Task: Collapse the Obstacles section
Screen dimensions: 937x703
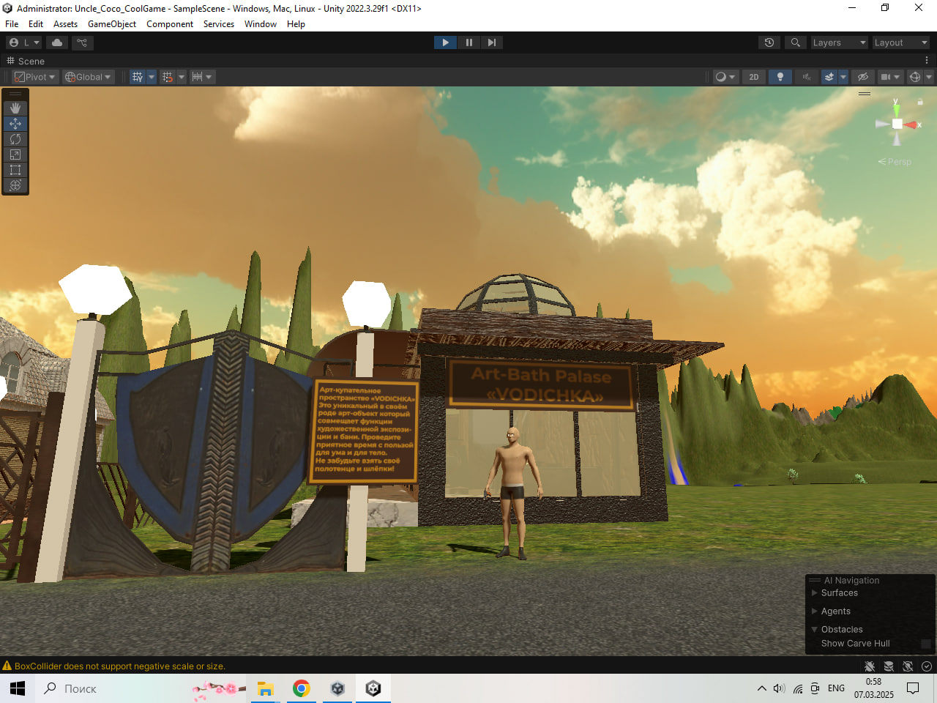Action: (814, 630)
